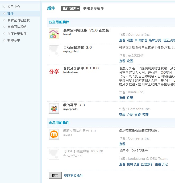Click 品牌空间社区版 V1.0 正式版 title

click(86, 30)
